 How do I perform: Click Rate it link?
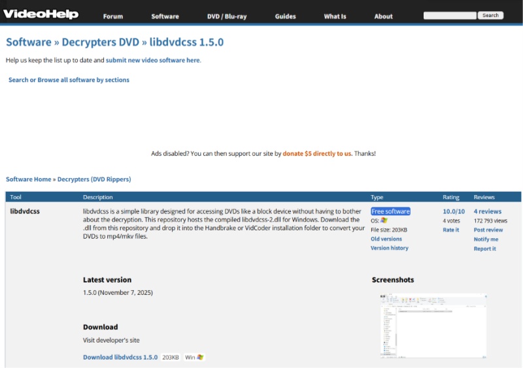pos(450,230)
